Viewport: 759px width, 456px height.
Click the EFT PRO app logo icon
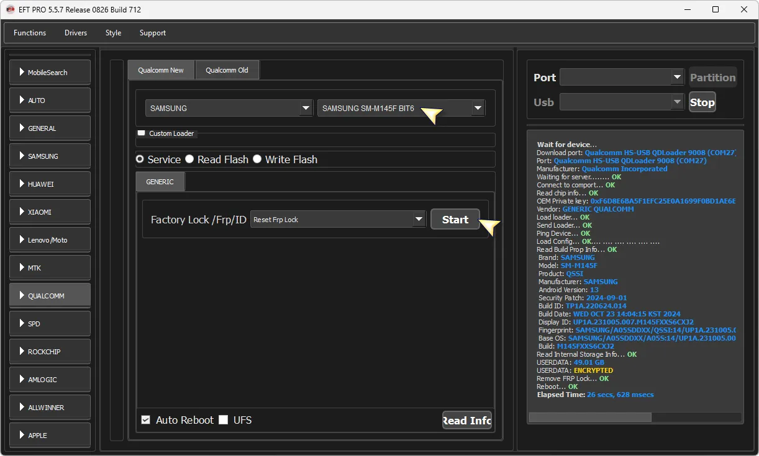10,9
